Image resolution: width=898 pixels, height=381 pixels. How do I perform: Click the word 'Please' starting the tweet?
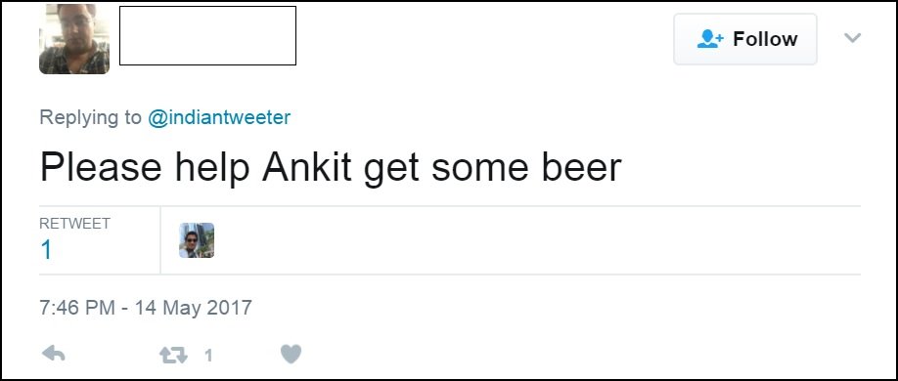pos(101,166)
